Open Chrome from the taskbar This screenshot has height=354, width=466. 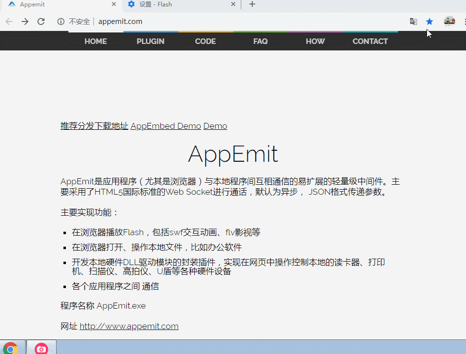tap(10, 348)
